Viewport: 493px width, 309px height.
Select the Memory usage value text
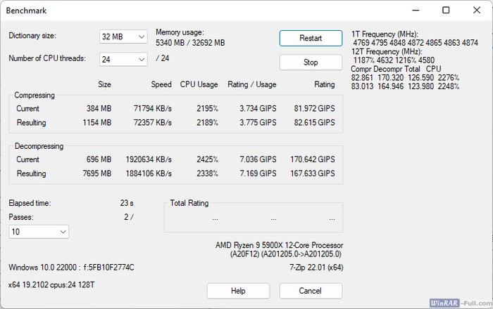(x=190, y=43)
